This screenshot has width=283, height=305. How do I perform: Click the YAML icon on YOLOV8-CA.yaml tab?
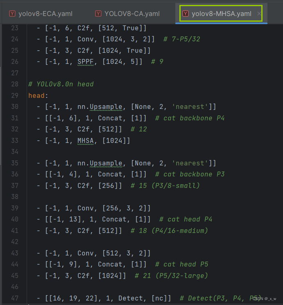click(x=98, y=14)
